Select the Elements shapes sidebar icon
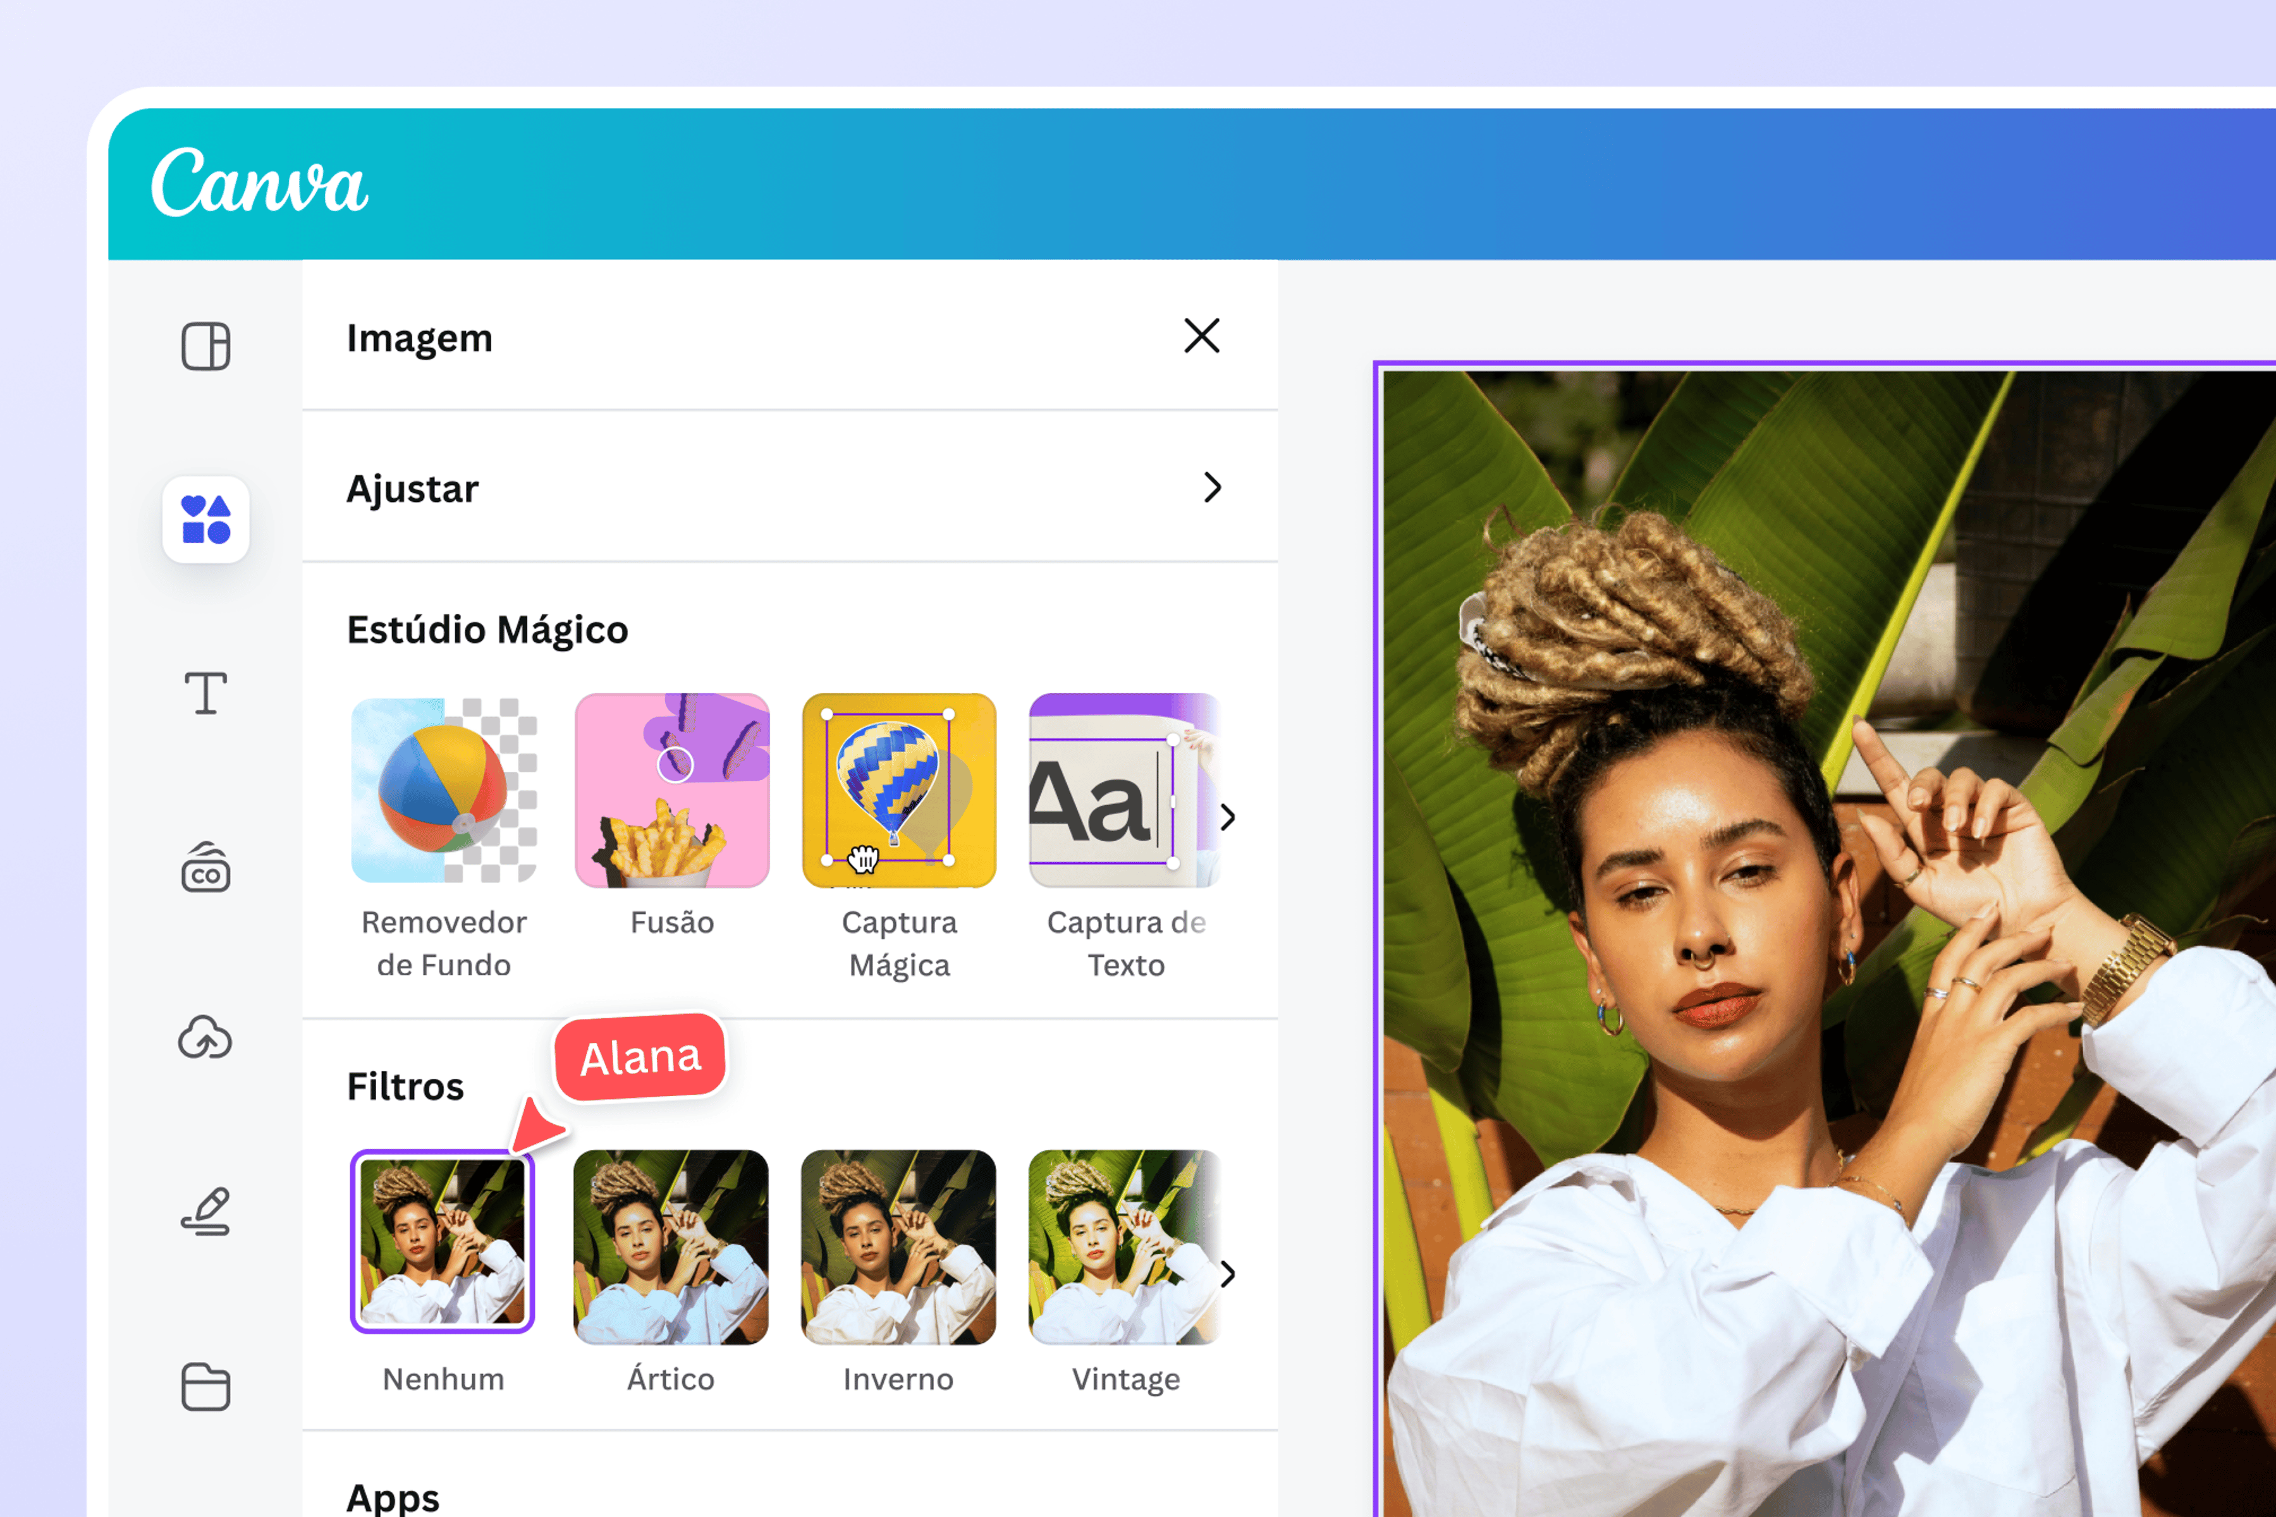 (206, 520)
